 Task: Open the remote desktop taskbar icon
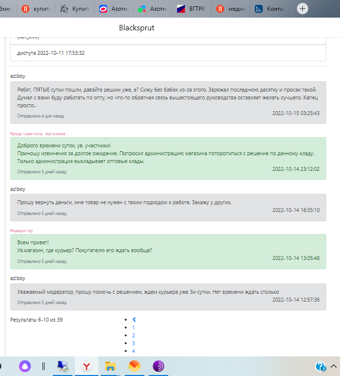(63, 366)
